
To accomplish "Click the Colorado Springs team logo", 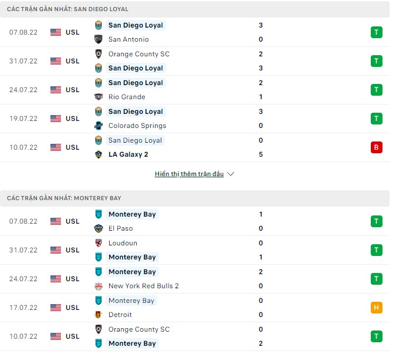I will (x=99, y=126).
